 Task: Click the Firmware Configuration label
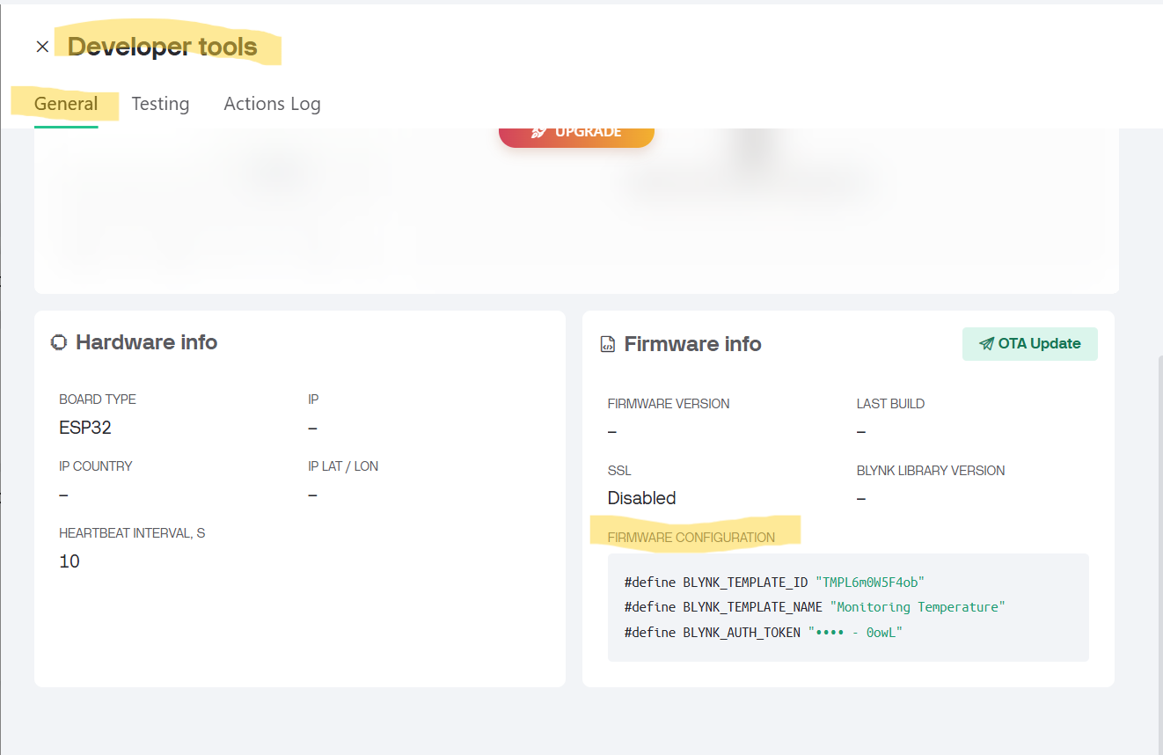(x=691, y=538)
